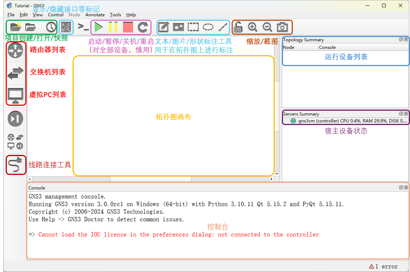Screen dimensions: 410x272
Task: Select the draw ellipse tool
Action: point(208,27)
